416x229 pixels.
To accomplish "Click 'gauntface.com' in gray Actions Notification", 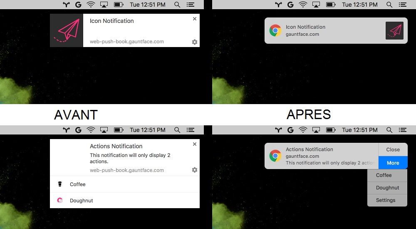I will click(302, 156).
